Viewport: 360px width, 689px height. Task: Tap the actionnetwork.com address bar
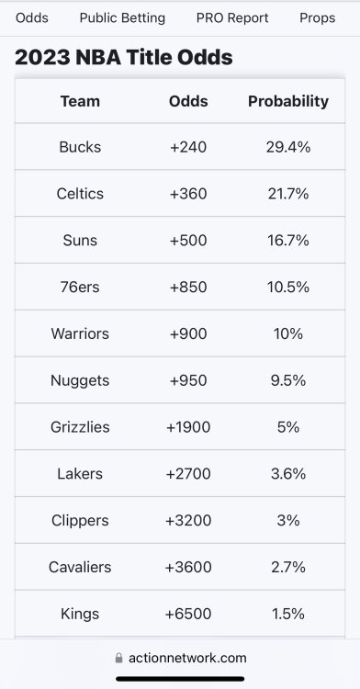click(180, 658)
